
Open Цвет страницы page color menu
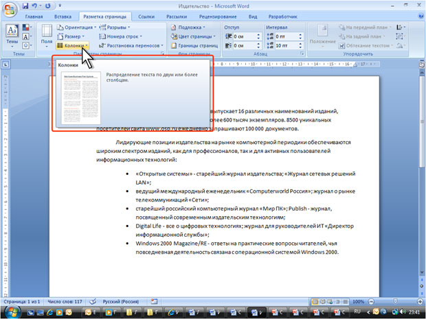[x=193, y=36]
